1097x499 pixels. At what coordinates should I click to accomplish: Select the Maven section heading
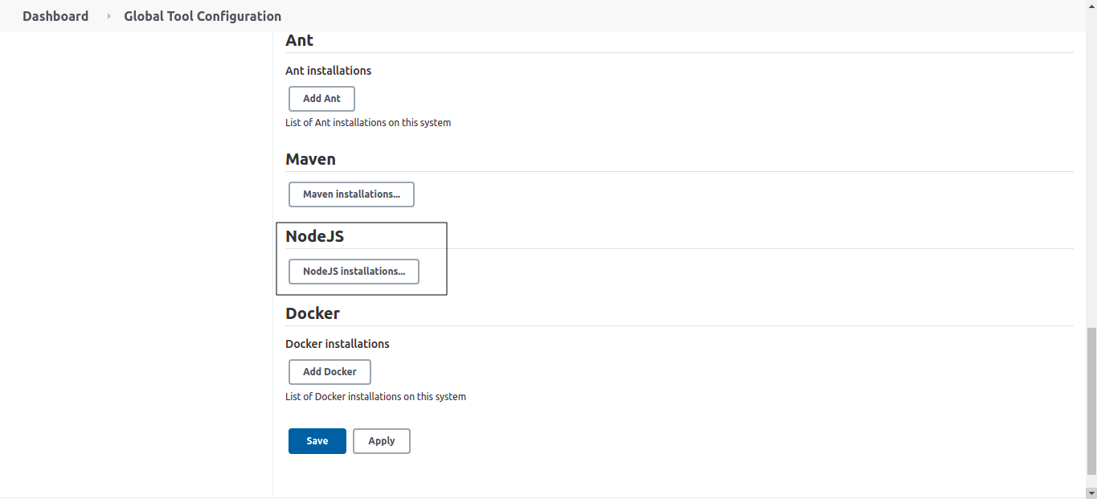tap(311, 159)
